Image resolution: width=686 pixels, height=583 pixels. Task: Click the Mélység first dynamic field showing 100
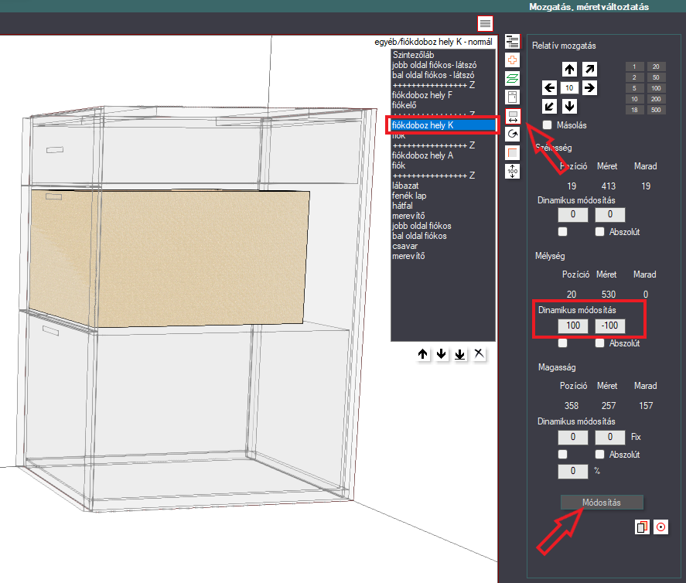pyautogui.click(x=572, y=326)
